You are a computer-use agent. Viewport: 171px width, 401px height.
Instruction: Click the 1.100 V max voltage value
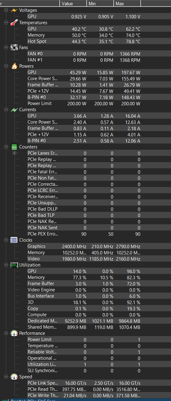click(x=133, y=16)
